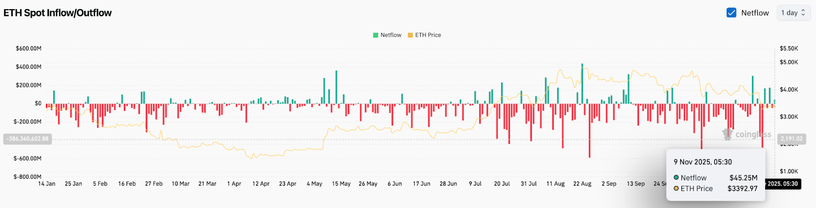Uncheck the Netflow checkbox

[731, 13]
